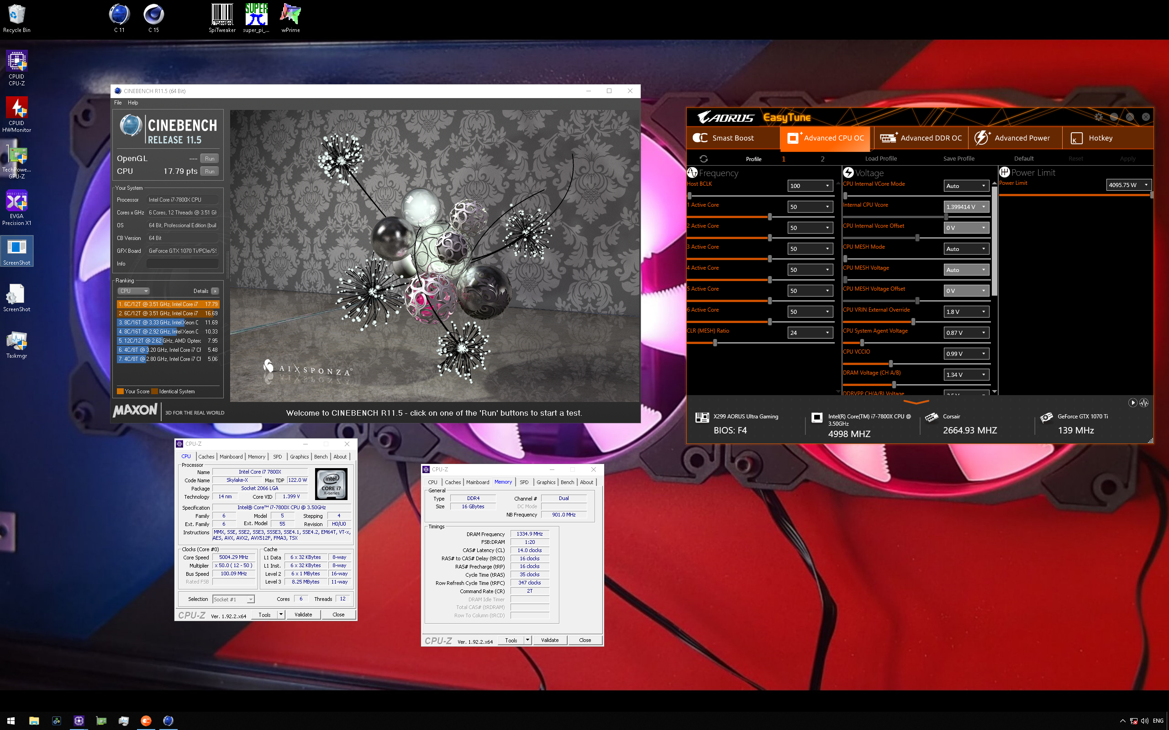Select the highlighted ScreenShot desktop icon
The width and height of the screenshot is (1169, 730).
click(16, 251)
